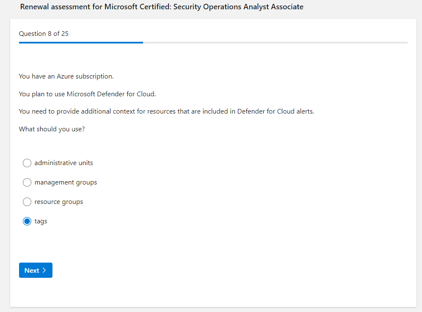
Task: Click the "management groups" answer label text
Action: click(x=66, y=182)
